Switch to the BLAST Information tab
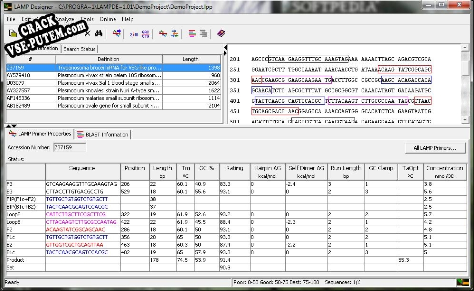This screenshot has height=291, width=474. (103, 135)
